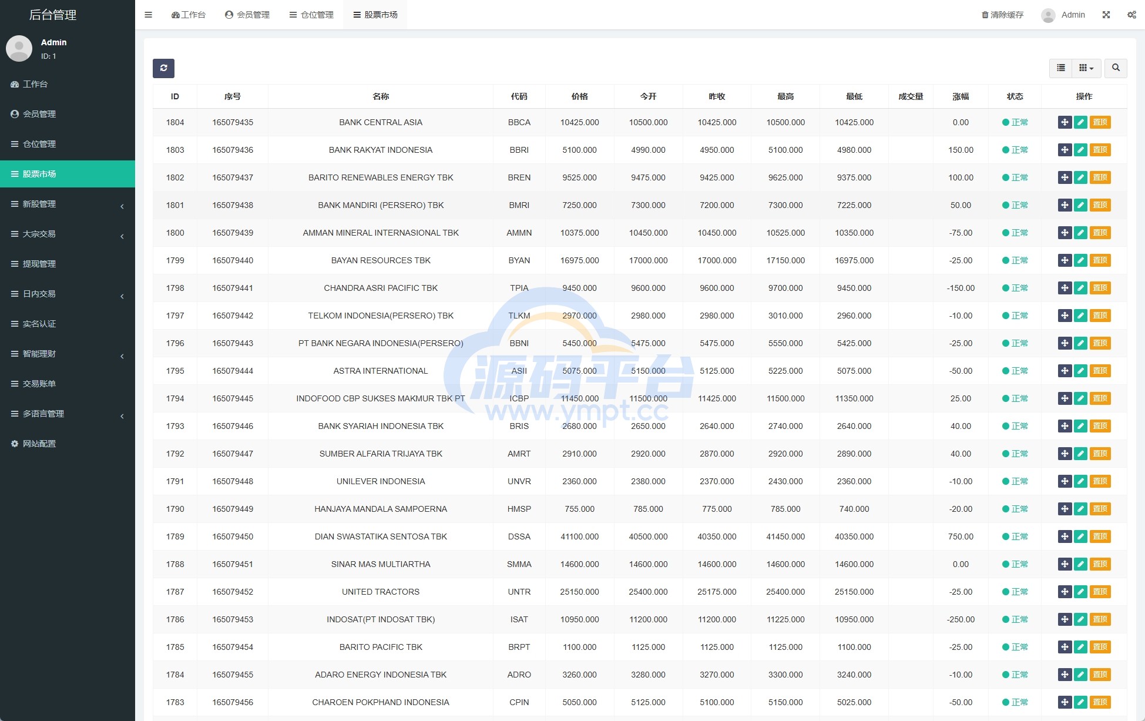Select the ID cell 1796

click(x=175, y=343)
